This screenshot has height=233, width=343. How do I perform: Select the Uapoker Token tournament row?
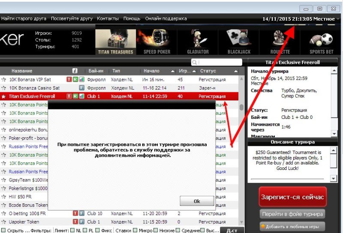(119, 222)
